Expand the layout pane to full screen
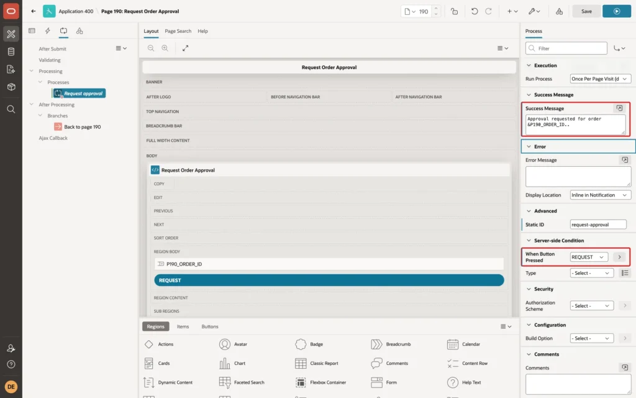 (185, 48)
